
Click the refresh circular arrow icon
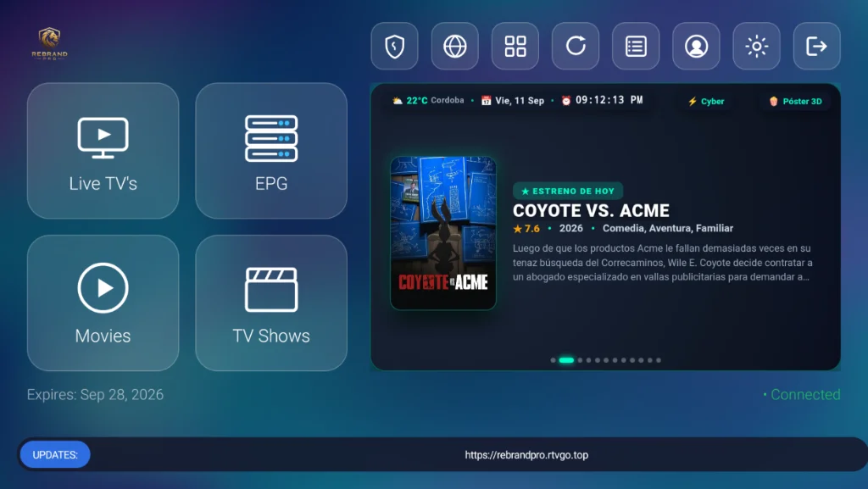(x=576, y=46)
